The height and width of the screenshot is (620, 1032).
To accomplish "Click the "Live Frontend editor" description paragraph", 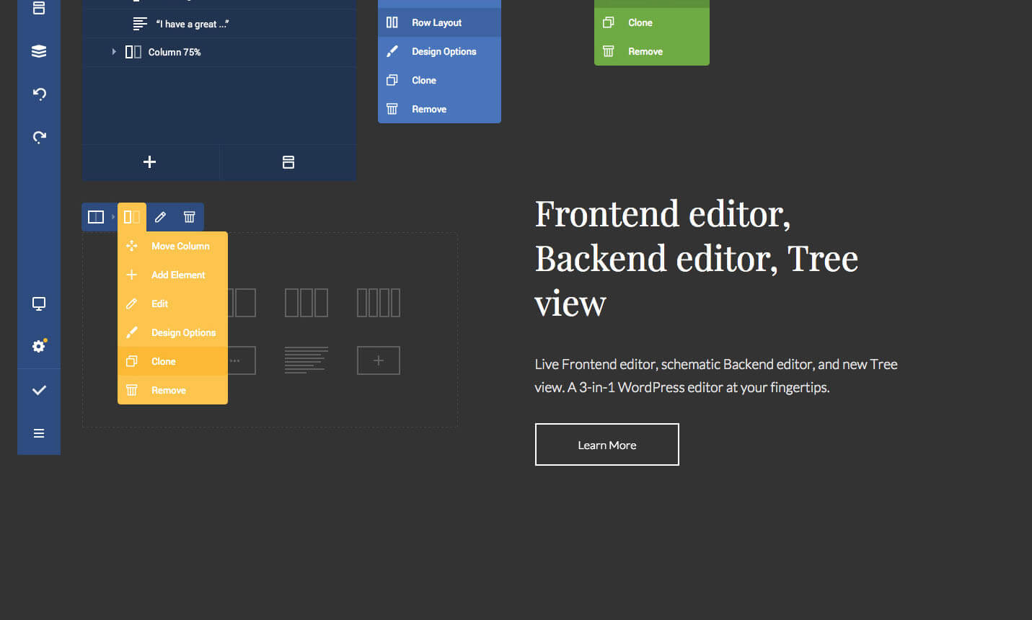I will pos(716,376).
